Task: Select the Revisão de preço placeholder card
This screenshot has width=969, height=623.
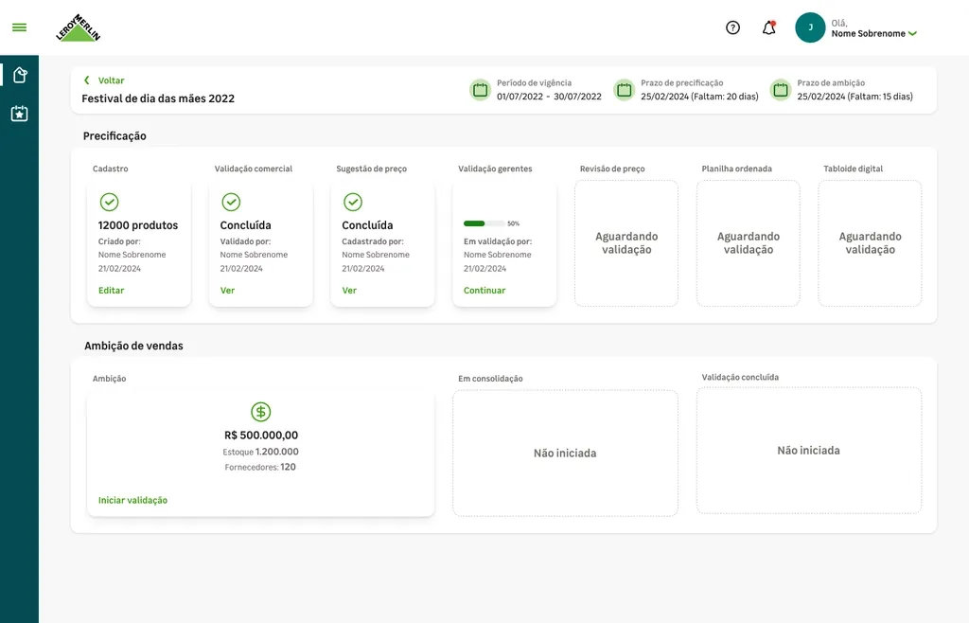Action: click(x=626, y=243)
